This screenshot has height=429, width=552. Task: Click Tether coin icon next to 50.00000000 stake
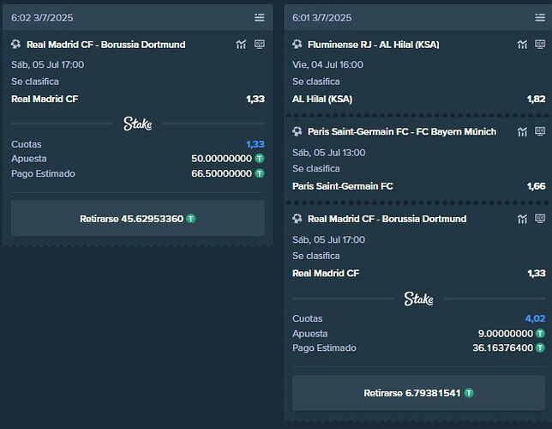[260, 159]
